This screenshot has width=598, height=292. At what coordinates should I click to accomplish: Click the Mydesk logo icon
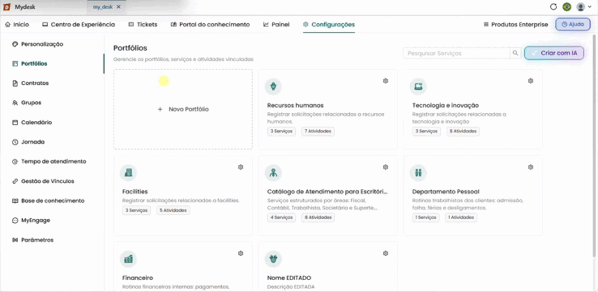(7, 7)
